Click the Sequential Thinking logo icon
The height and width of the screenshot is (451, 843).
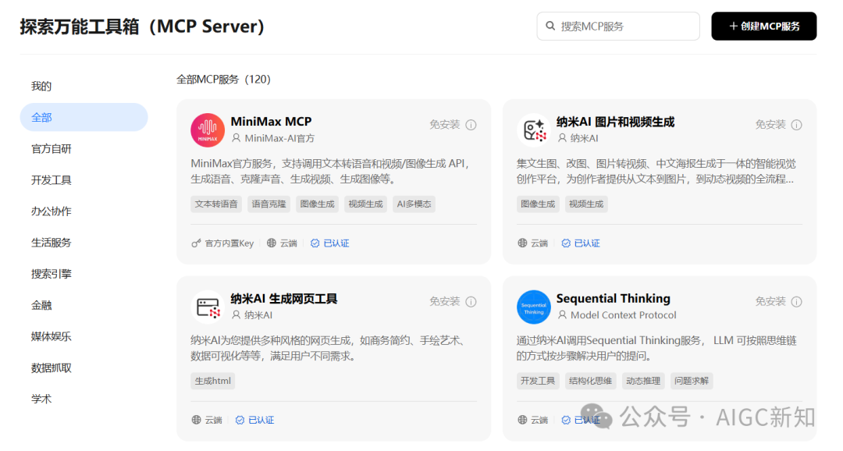533,307
